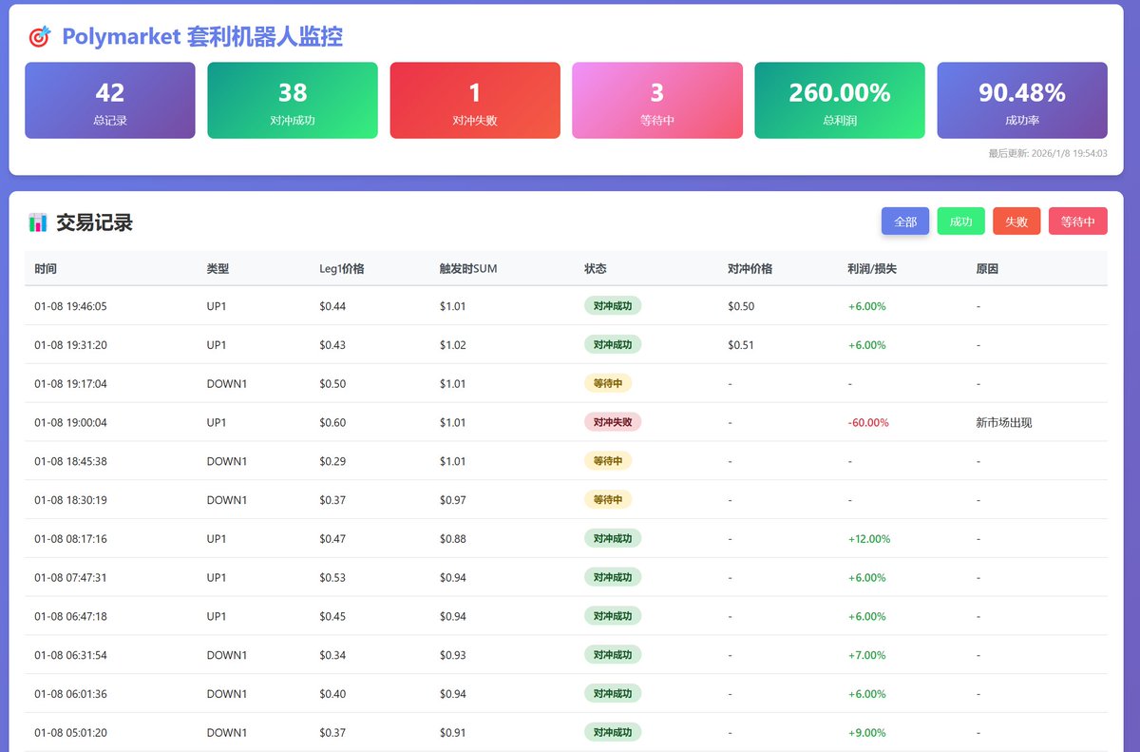Click the bar chart icon next to 交易记录
This screenshot has width=1140, height=752.
[x=38, y=222]
